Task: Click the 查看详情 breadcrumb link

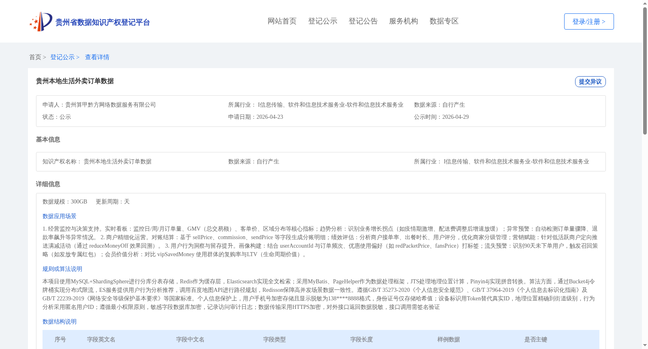Action: point(97,57)
